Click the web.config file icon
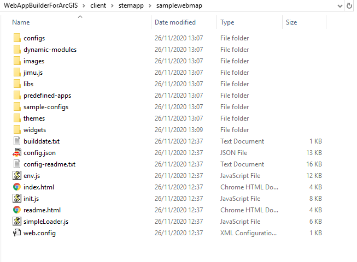 tap(17, 233)
